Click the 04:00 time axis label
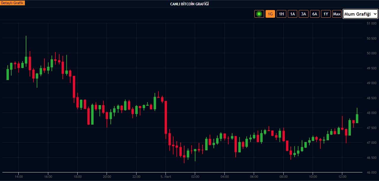This screenshot has height=181, width=379. tap(224, 177)
